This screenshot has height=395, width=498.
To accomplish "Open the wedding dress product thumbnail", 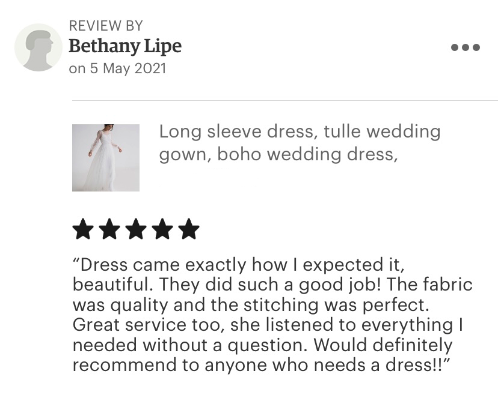I will [106, 158].
